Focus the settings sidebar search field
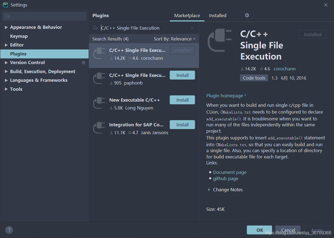Screen dimensions: 334x238 tap(44, 16)
